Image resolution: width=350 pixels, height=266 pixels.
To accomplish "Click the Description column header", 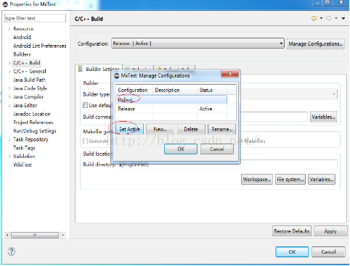I will tap(175, 90).
